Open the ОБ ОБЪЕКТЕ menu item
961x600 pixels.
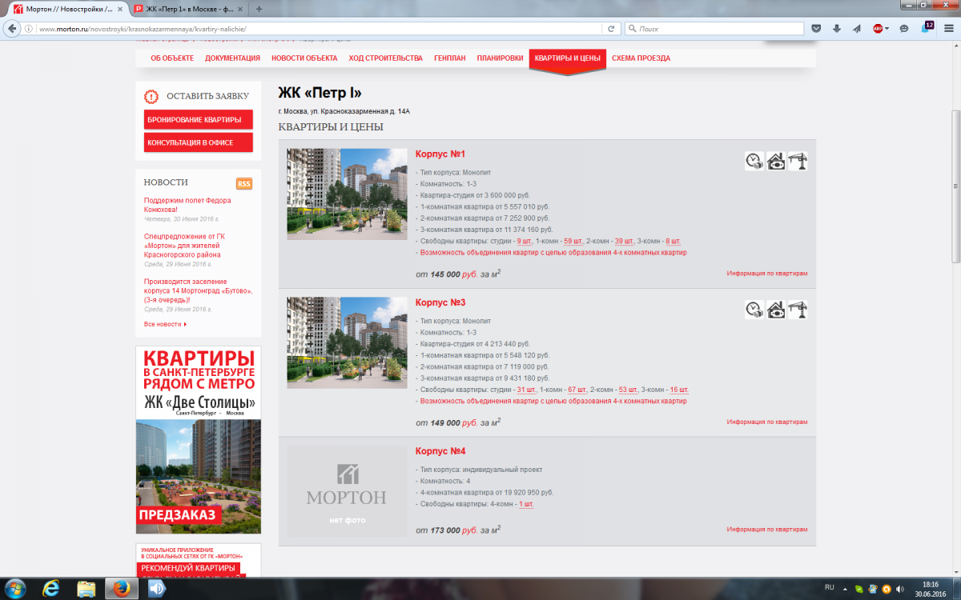(x=172, y=58)
